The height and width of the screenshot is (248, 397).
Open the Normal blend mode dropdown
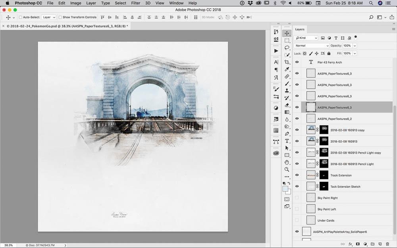coord(311,46)
